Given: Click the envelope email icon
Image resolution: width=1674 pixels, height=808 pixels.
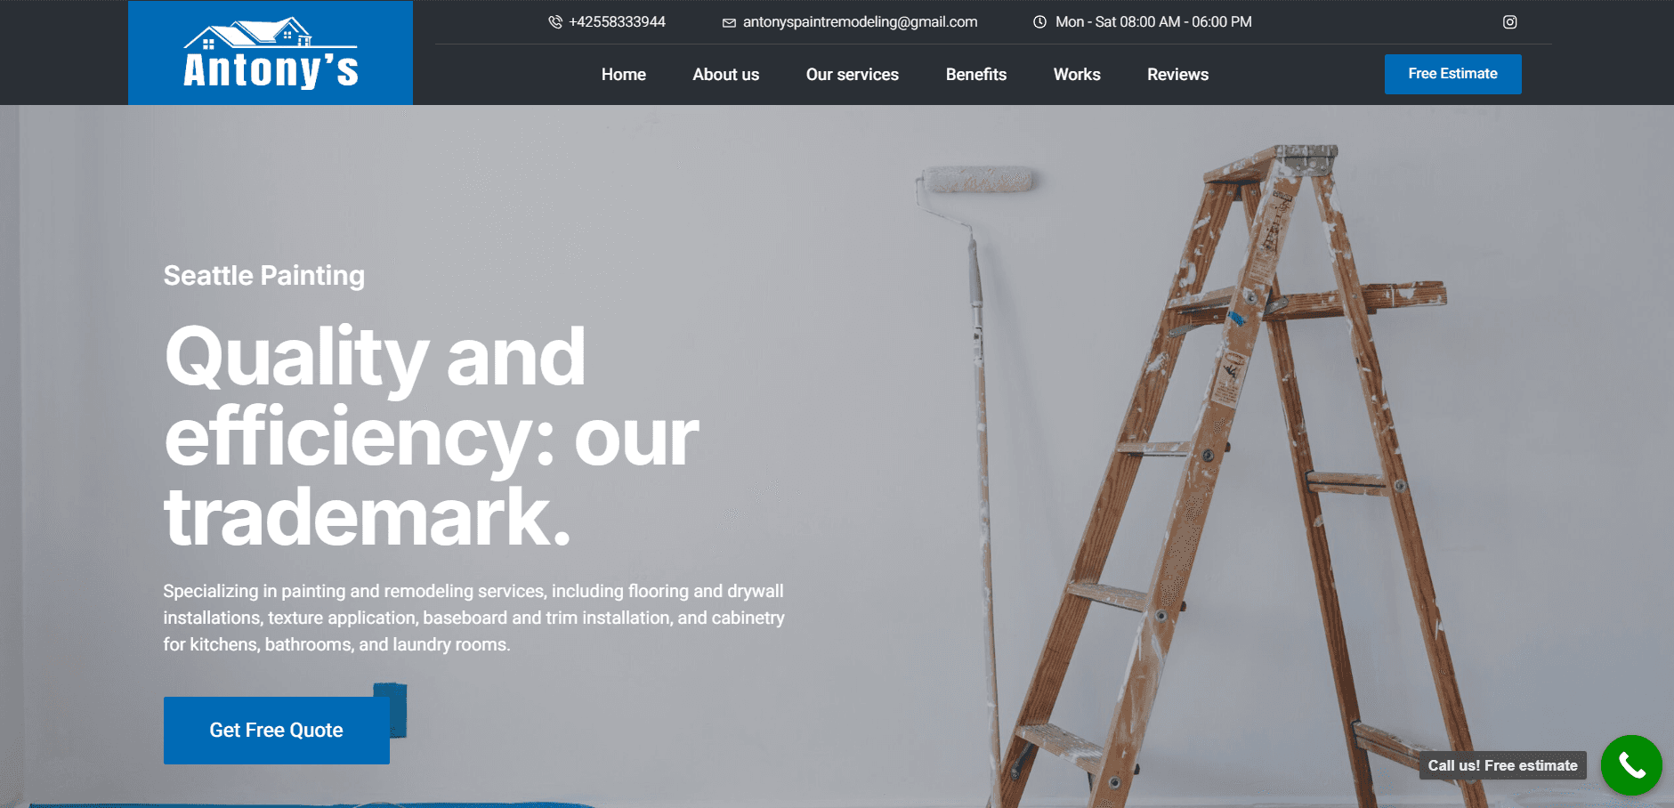Looking at the screenshot, I should pyautogui.click(x=729, y=23).
